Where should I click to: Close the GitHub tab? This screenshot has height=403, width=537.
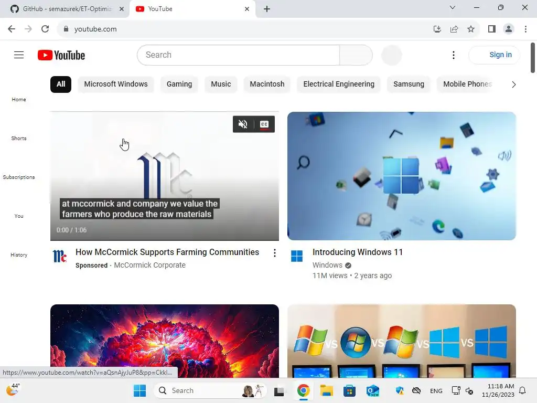tap(122, 9)
